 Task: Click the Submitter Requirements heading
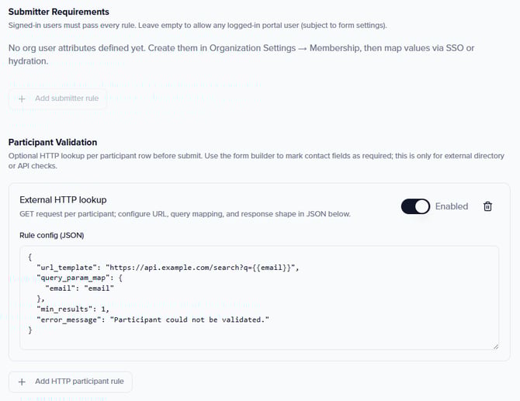click(x=58, y=12)
